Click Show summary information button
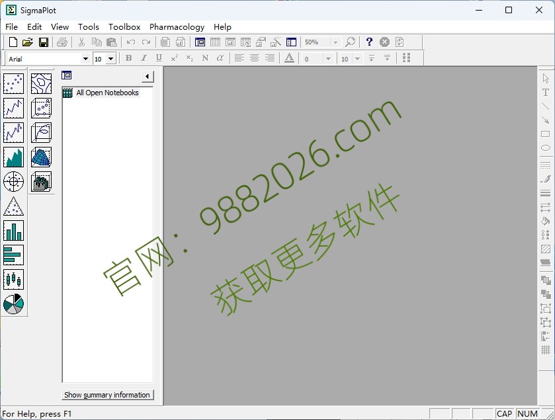555x420 pixels. (107, 395)
